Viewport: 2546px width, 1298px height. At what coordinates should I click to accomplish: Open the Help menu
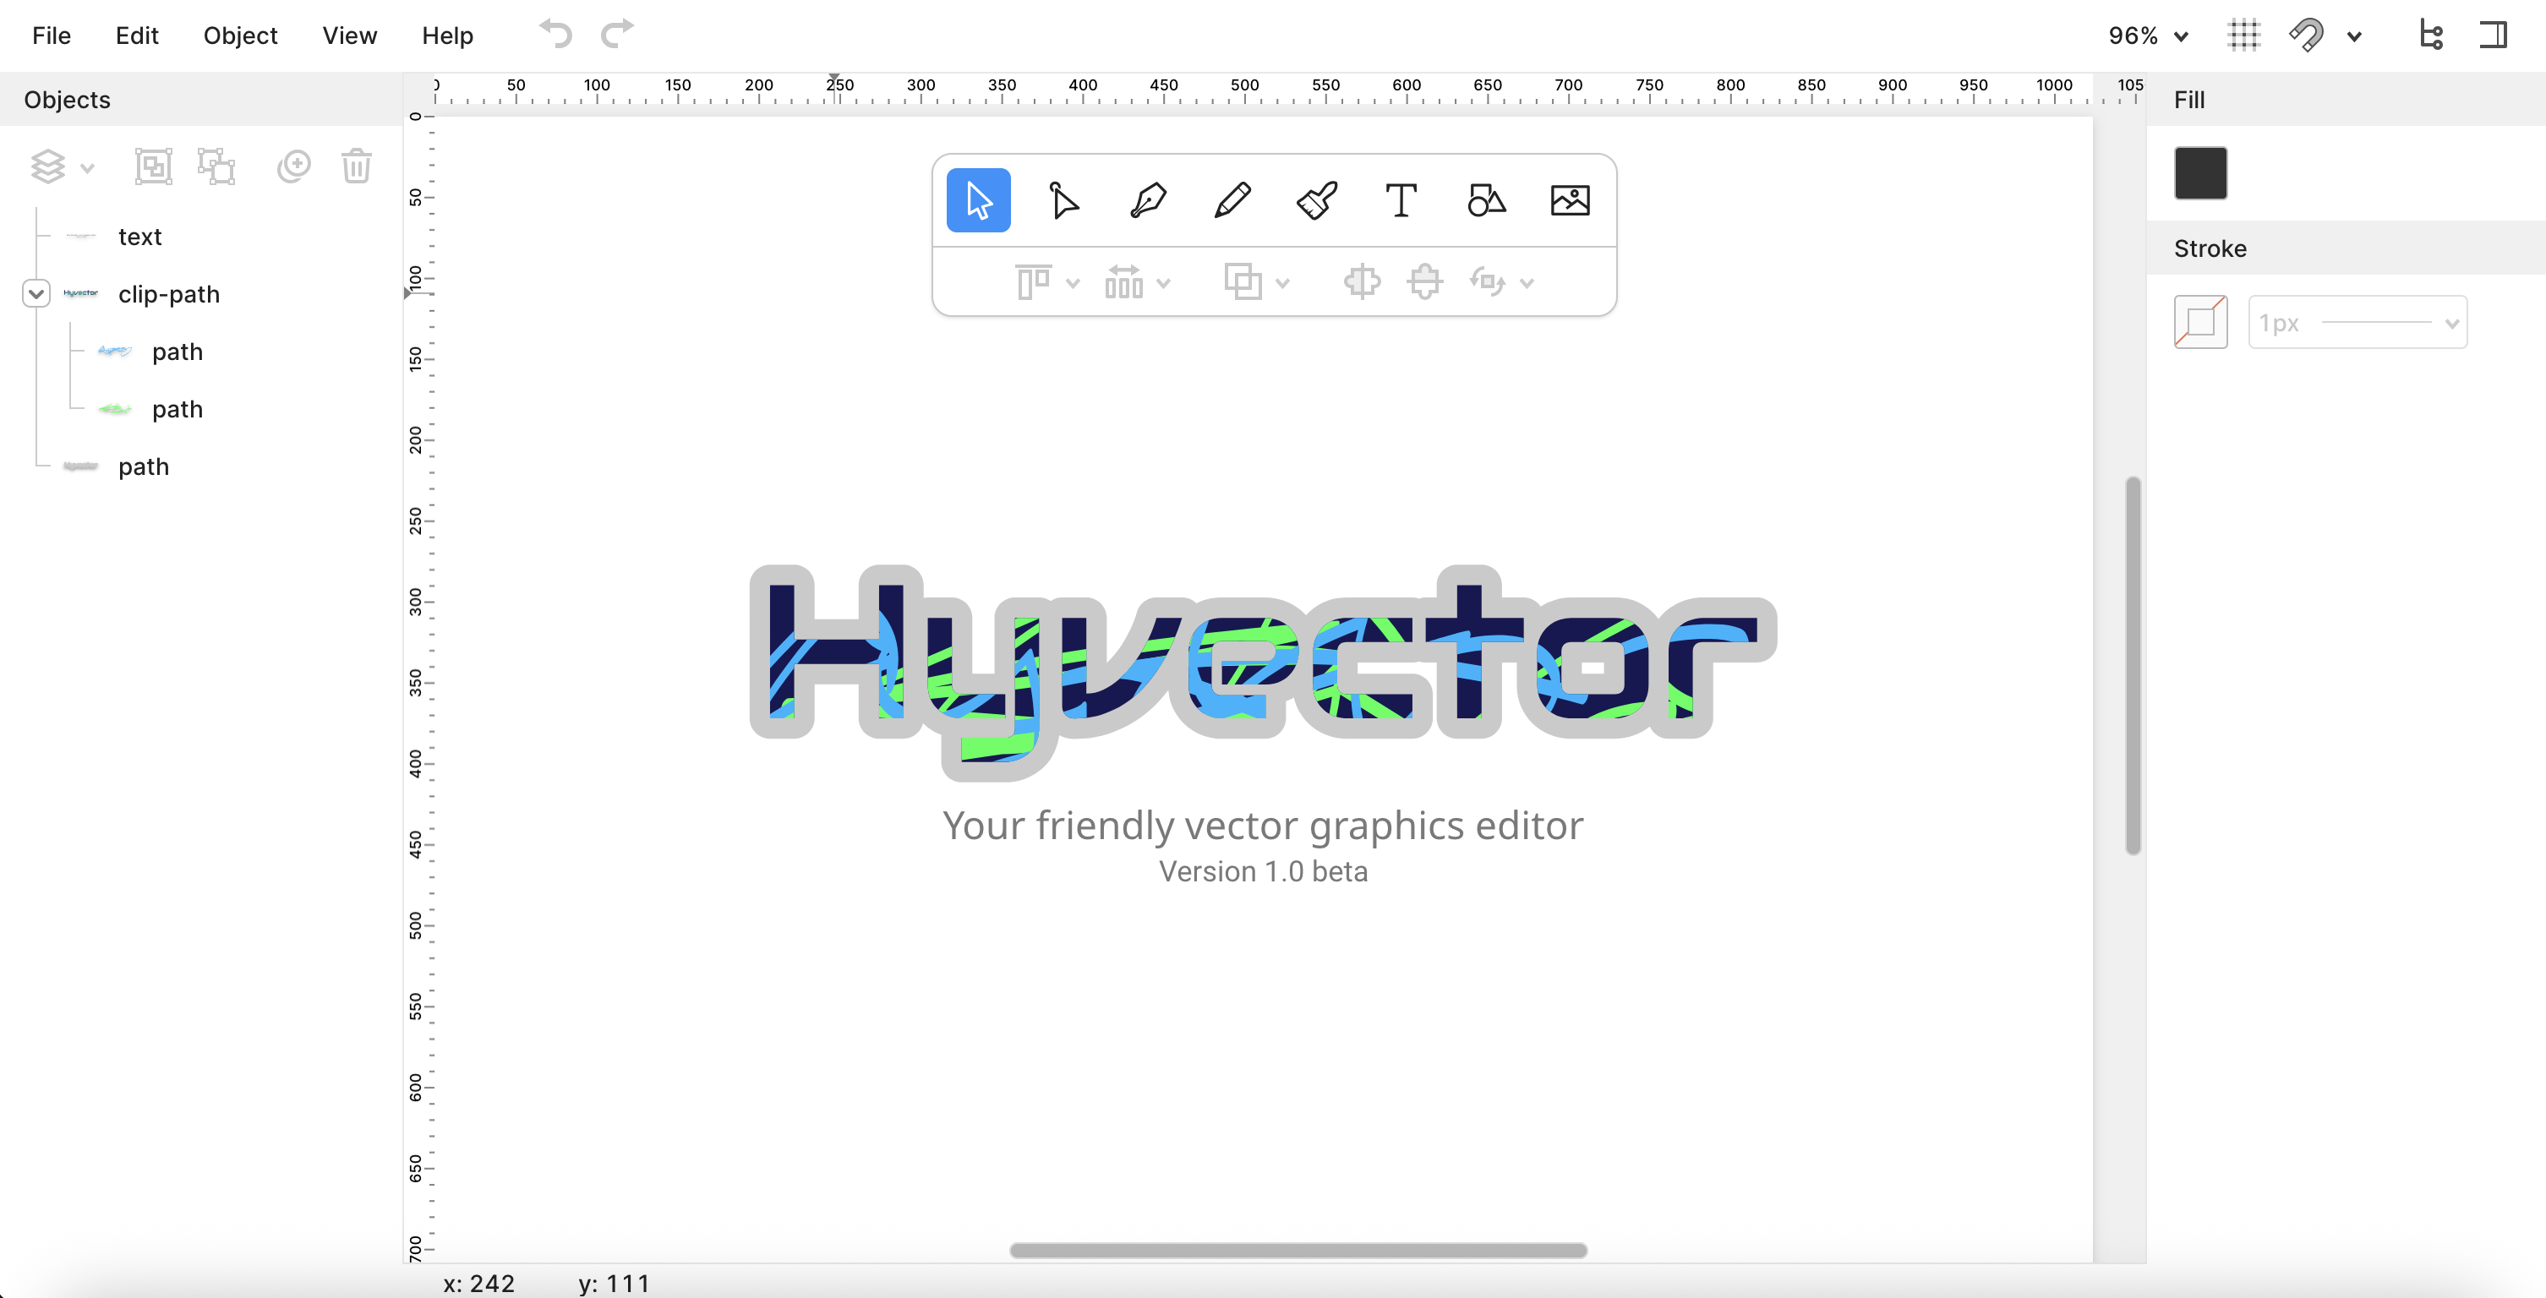click(448, 35)
